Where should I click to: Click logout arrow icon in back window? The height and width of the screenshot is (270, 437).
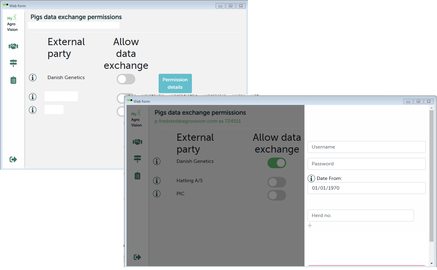point(13,159)
